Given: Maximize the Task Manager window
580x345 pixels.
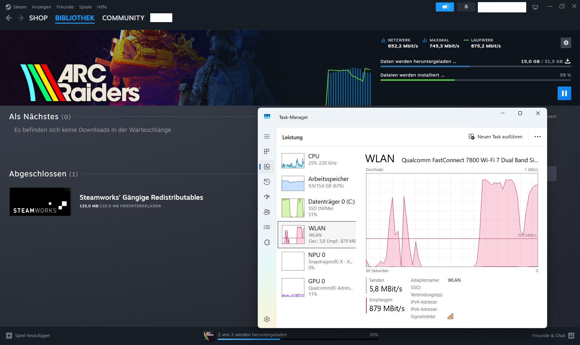Looking at the screenshot, I should tap(520, 113).
